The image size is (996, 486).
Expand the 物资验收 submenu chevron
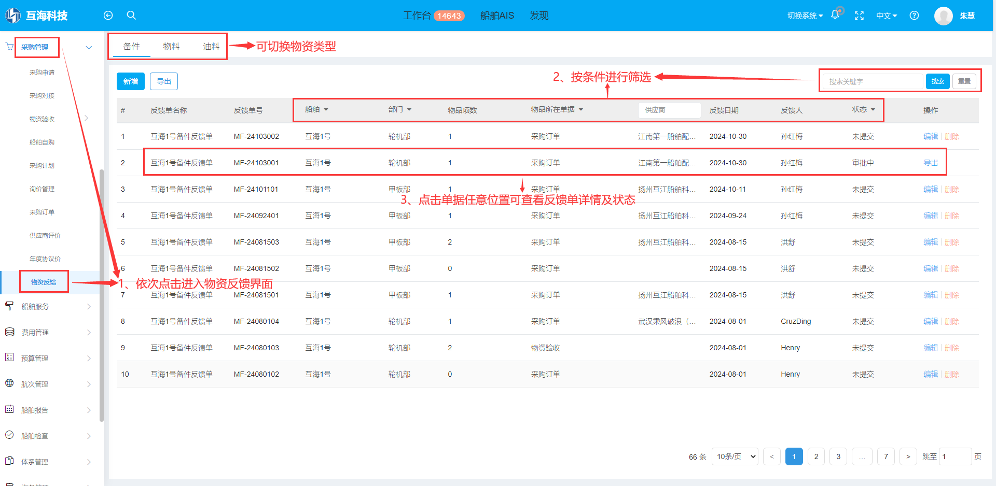(87, 118)
